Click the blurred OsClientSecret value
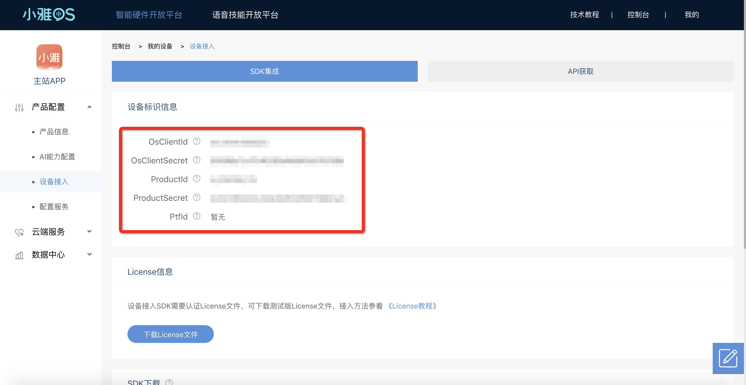This screenshot has height=385, width=746. coord(277,161)
